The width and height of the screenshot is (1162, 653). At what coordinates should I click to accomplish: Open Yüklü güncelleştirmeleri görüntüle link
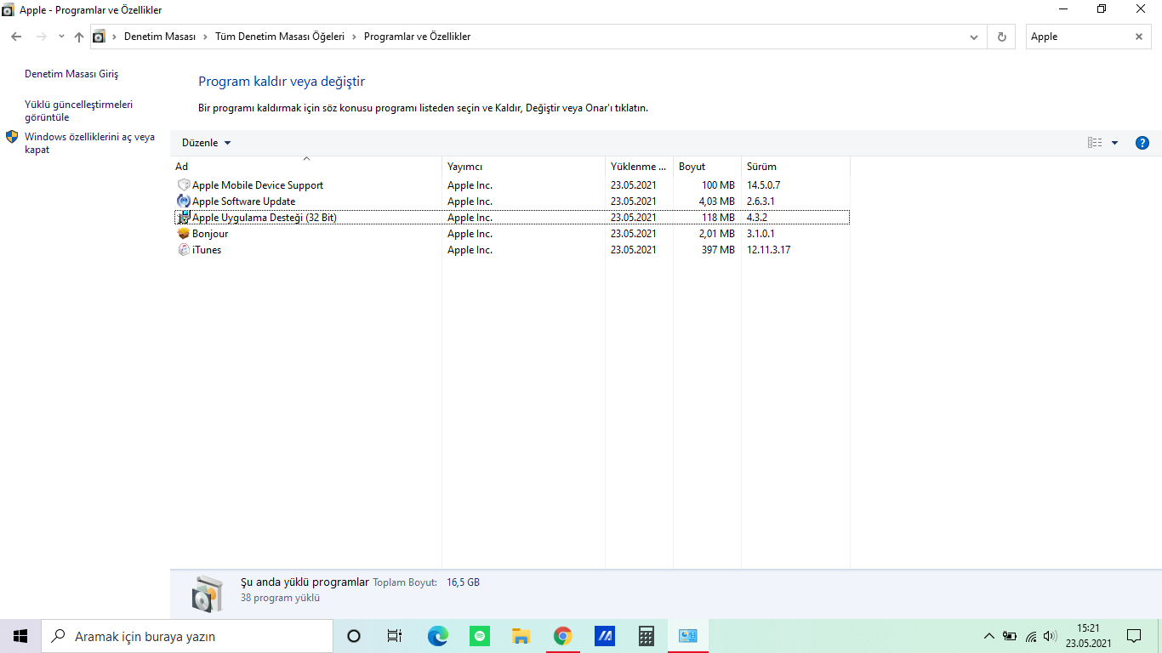point(79,111)
